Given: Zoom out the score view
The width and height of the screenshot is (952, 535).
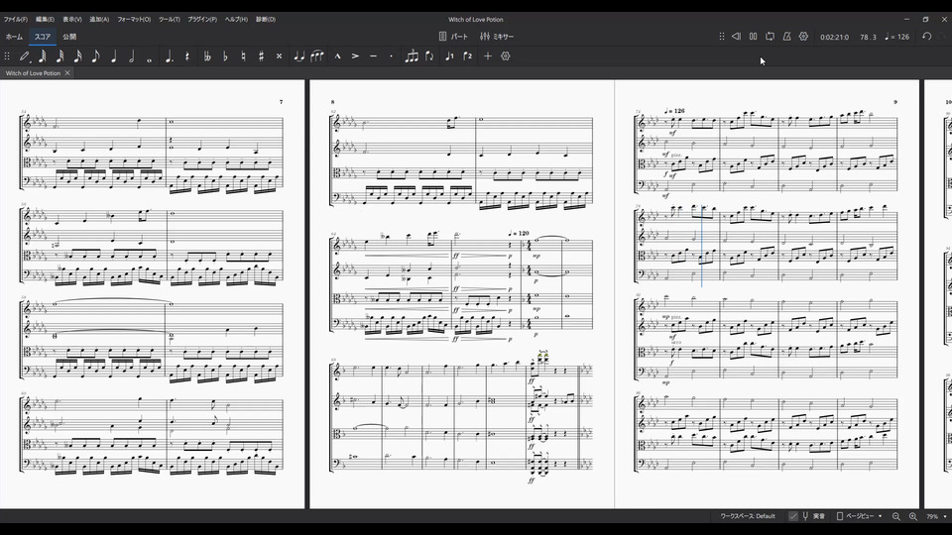Looking at the screenshot, I should (x=896, y=516).
